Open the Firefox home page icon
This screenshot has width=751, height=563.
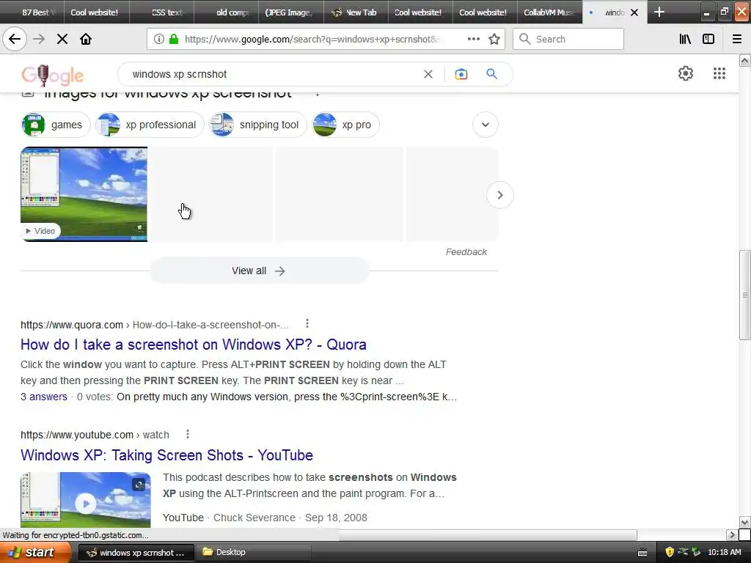[86, 39]
